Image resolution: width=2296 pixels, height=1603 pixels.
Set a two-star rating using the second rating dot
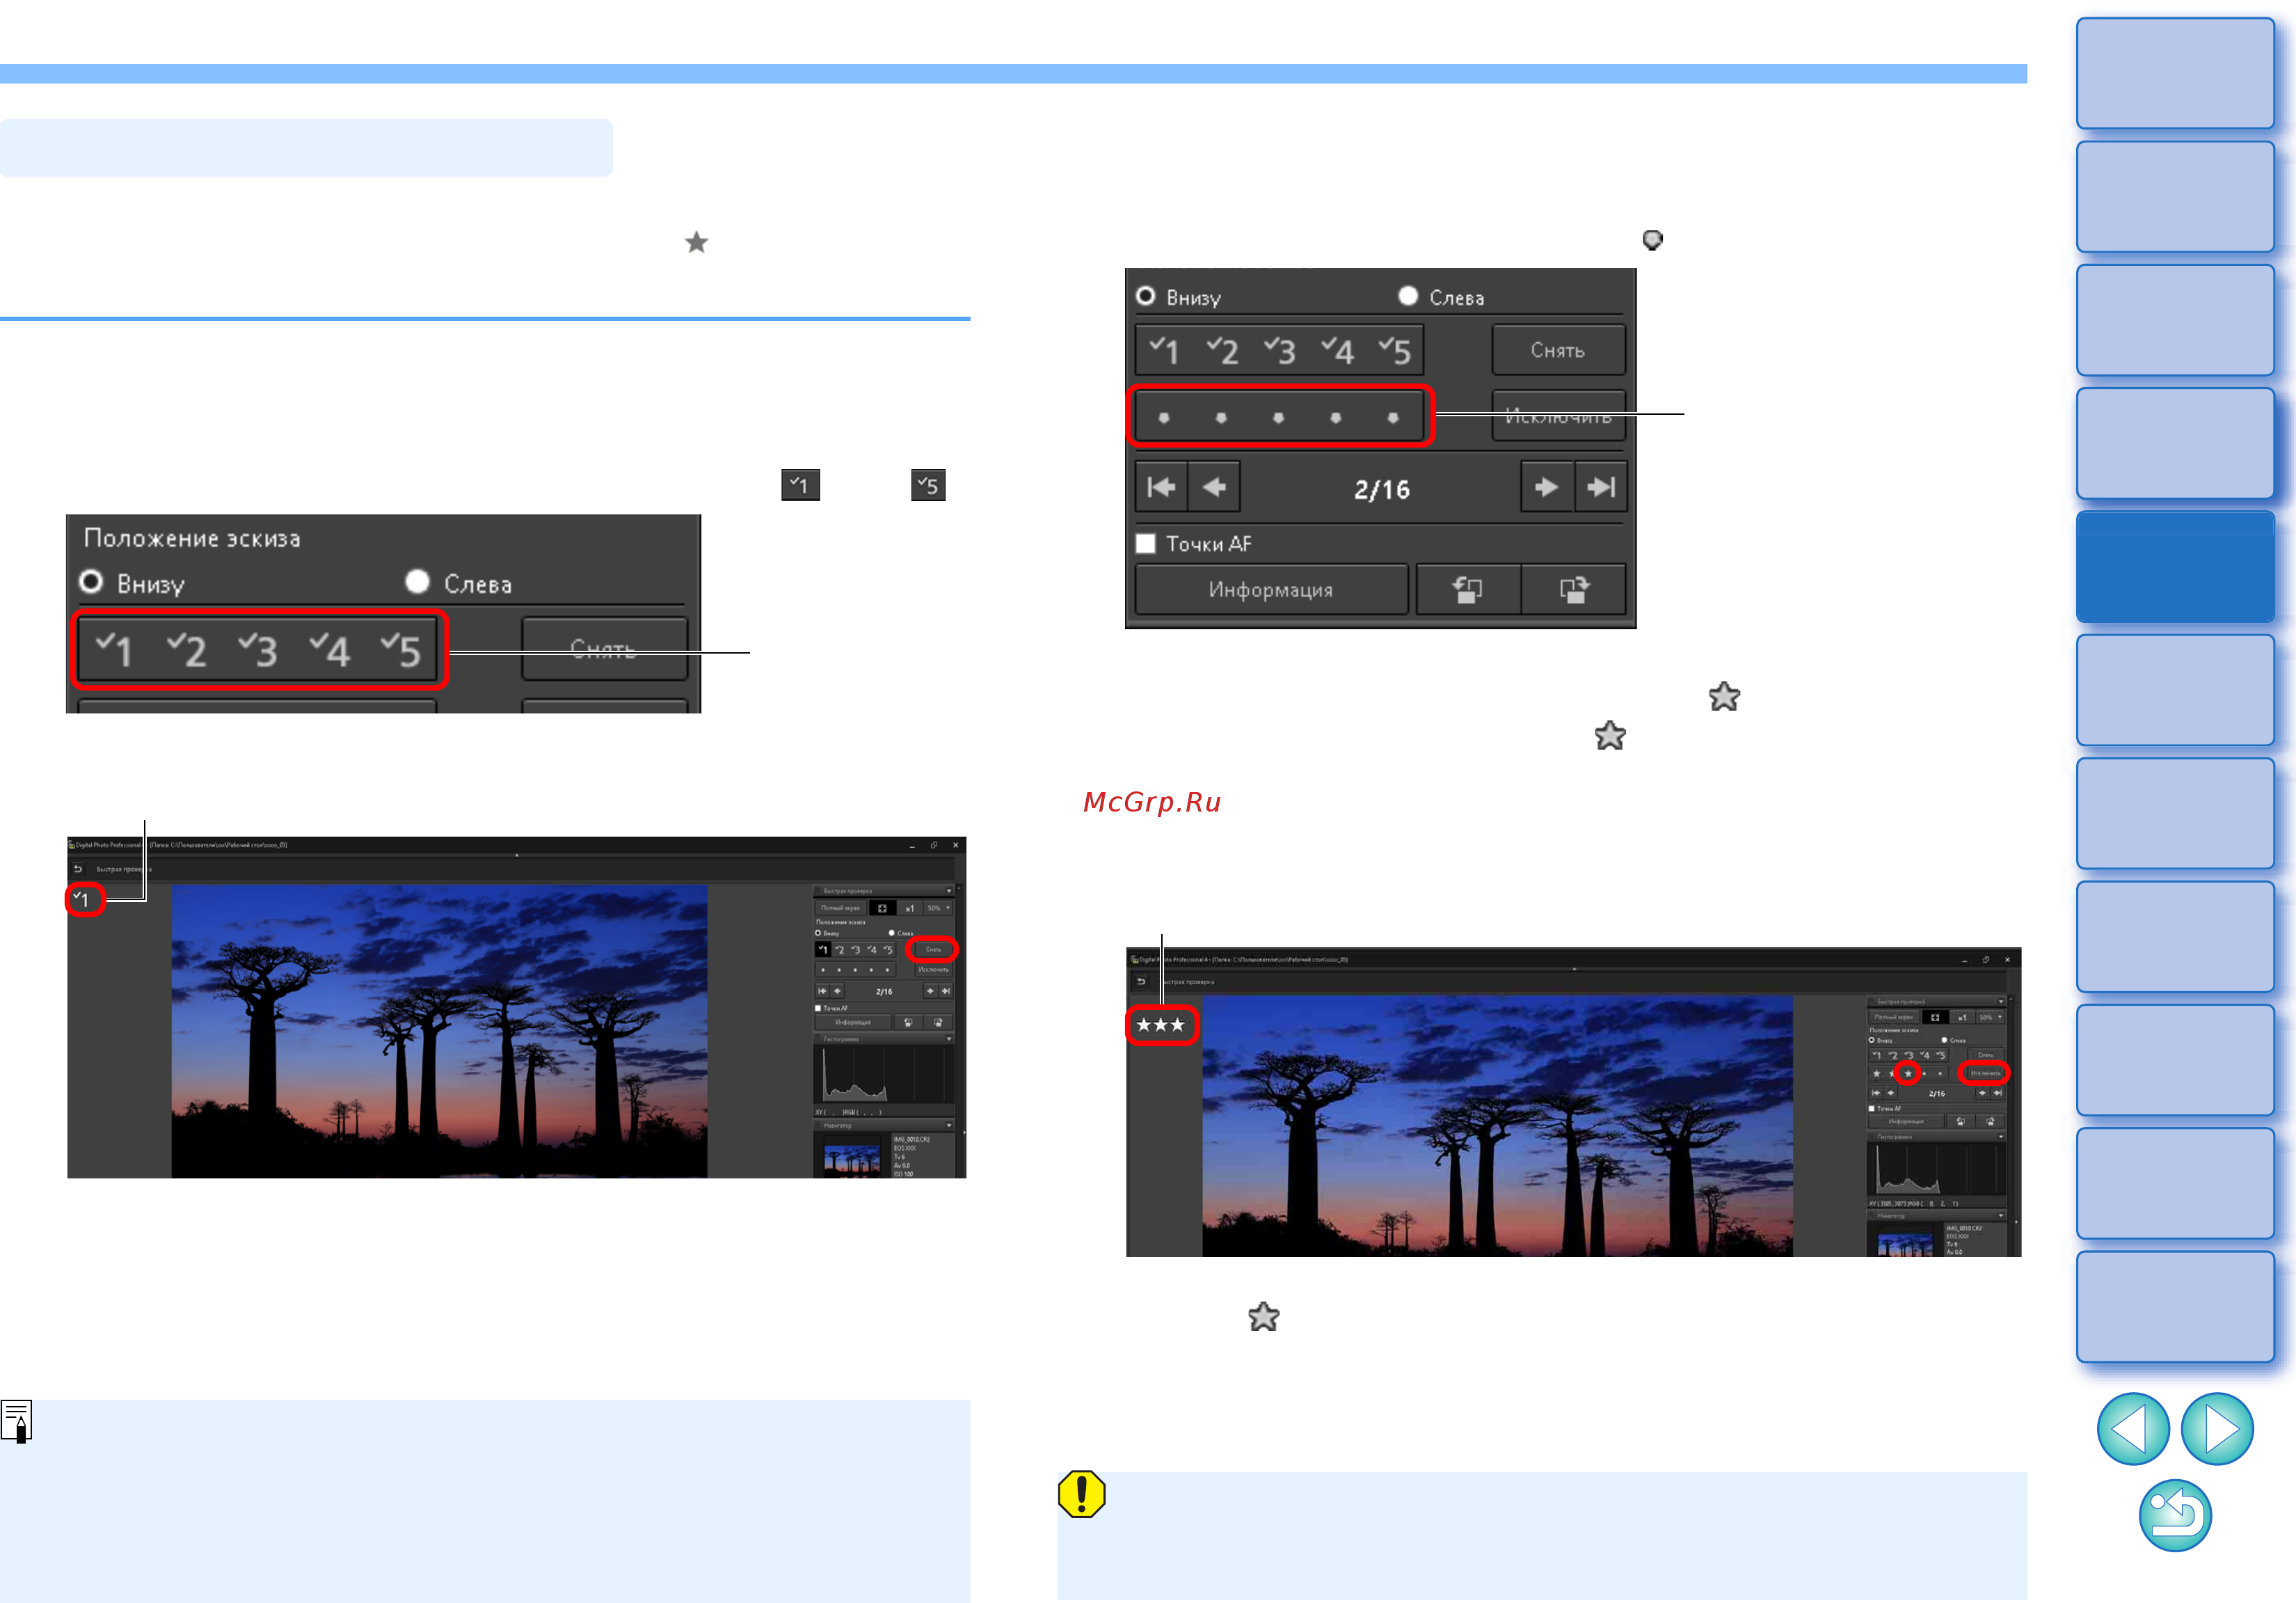pos(1221,417)
